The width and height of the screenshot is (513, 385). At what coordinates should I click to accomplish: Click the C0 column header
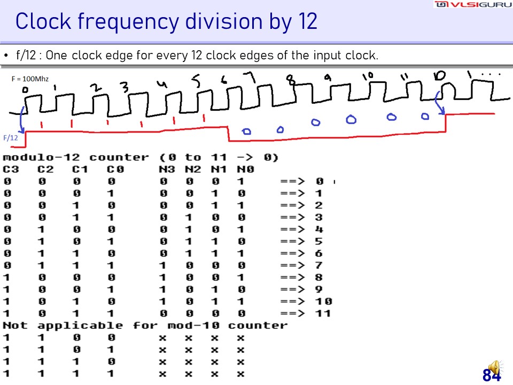115,170
